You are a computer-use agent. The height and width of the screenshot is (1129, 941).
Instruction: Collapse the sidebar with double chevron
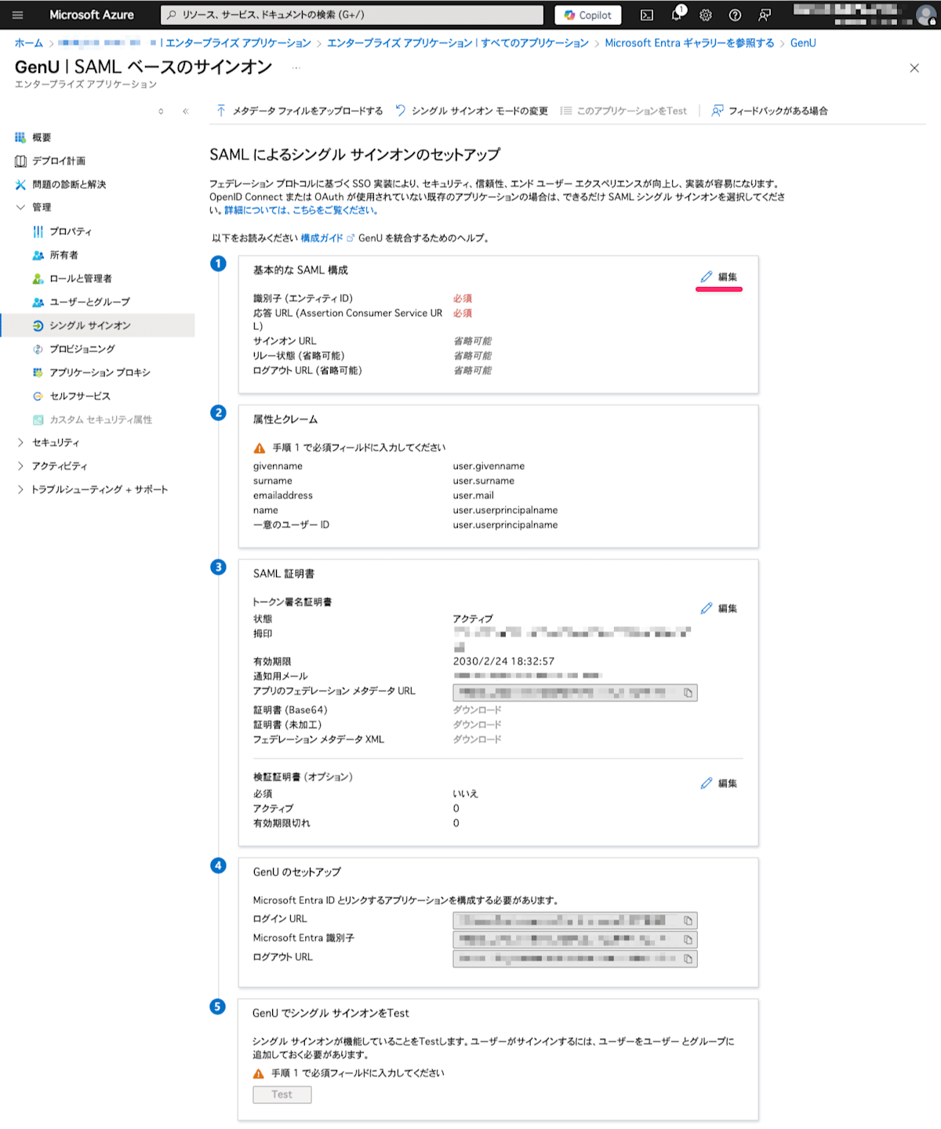pos(186,111)
